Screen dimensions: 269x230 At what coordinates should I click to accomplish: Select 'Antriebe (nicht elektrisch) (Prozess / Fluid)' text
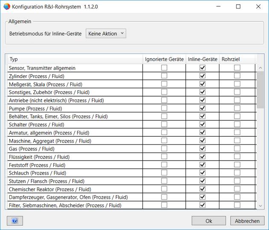(56, 101)
